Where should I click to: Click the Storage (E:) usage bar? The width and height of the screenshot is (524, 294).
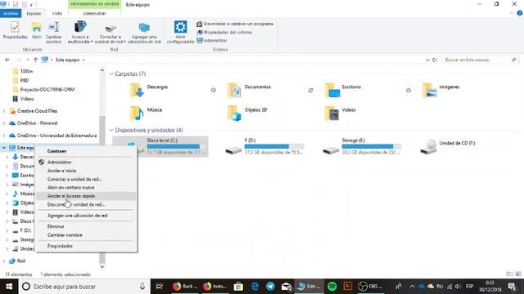[371, 146]
